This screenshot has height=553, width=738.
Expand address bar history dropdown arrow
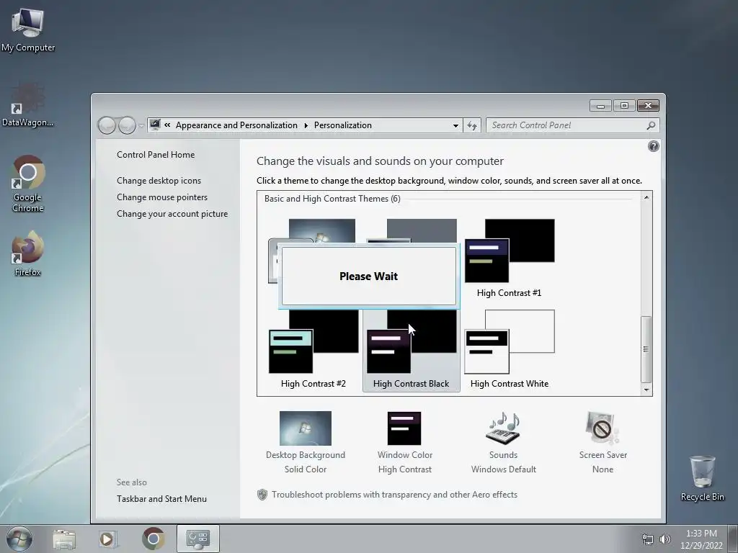pyautogui.click(x=455, y=125)
